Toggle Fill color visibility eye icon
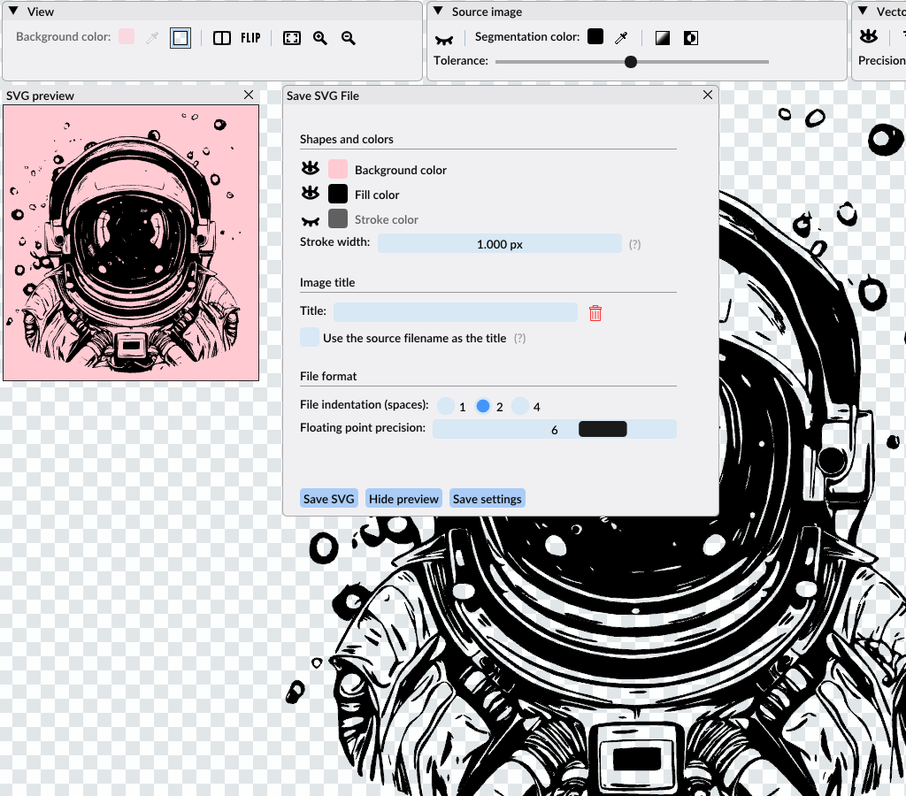 [x=310, y=193]
